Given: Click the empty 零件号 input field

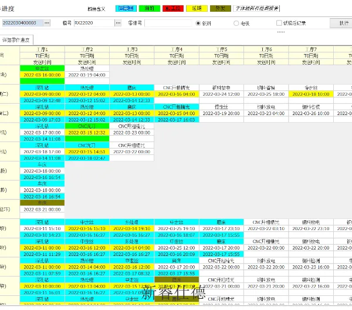Looking at the screenshot, I should point(168,23).
